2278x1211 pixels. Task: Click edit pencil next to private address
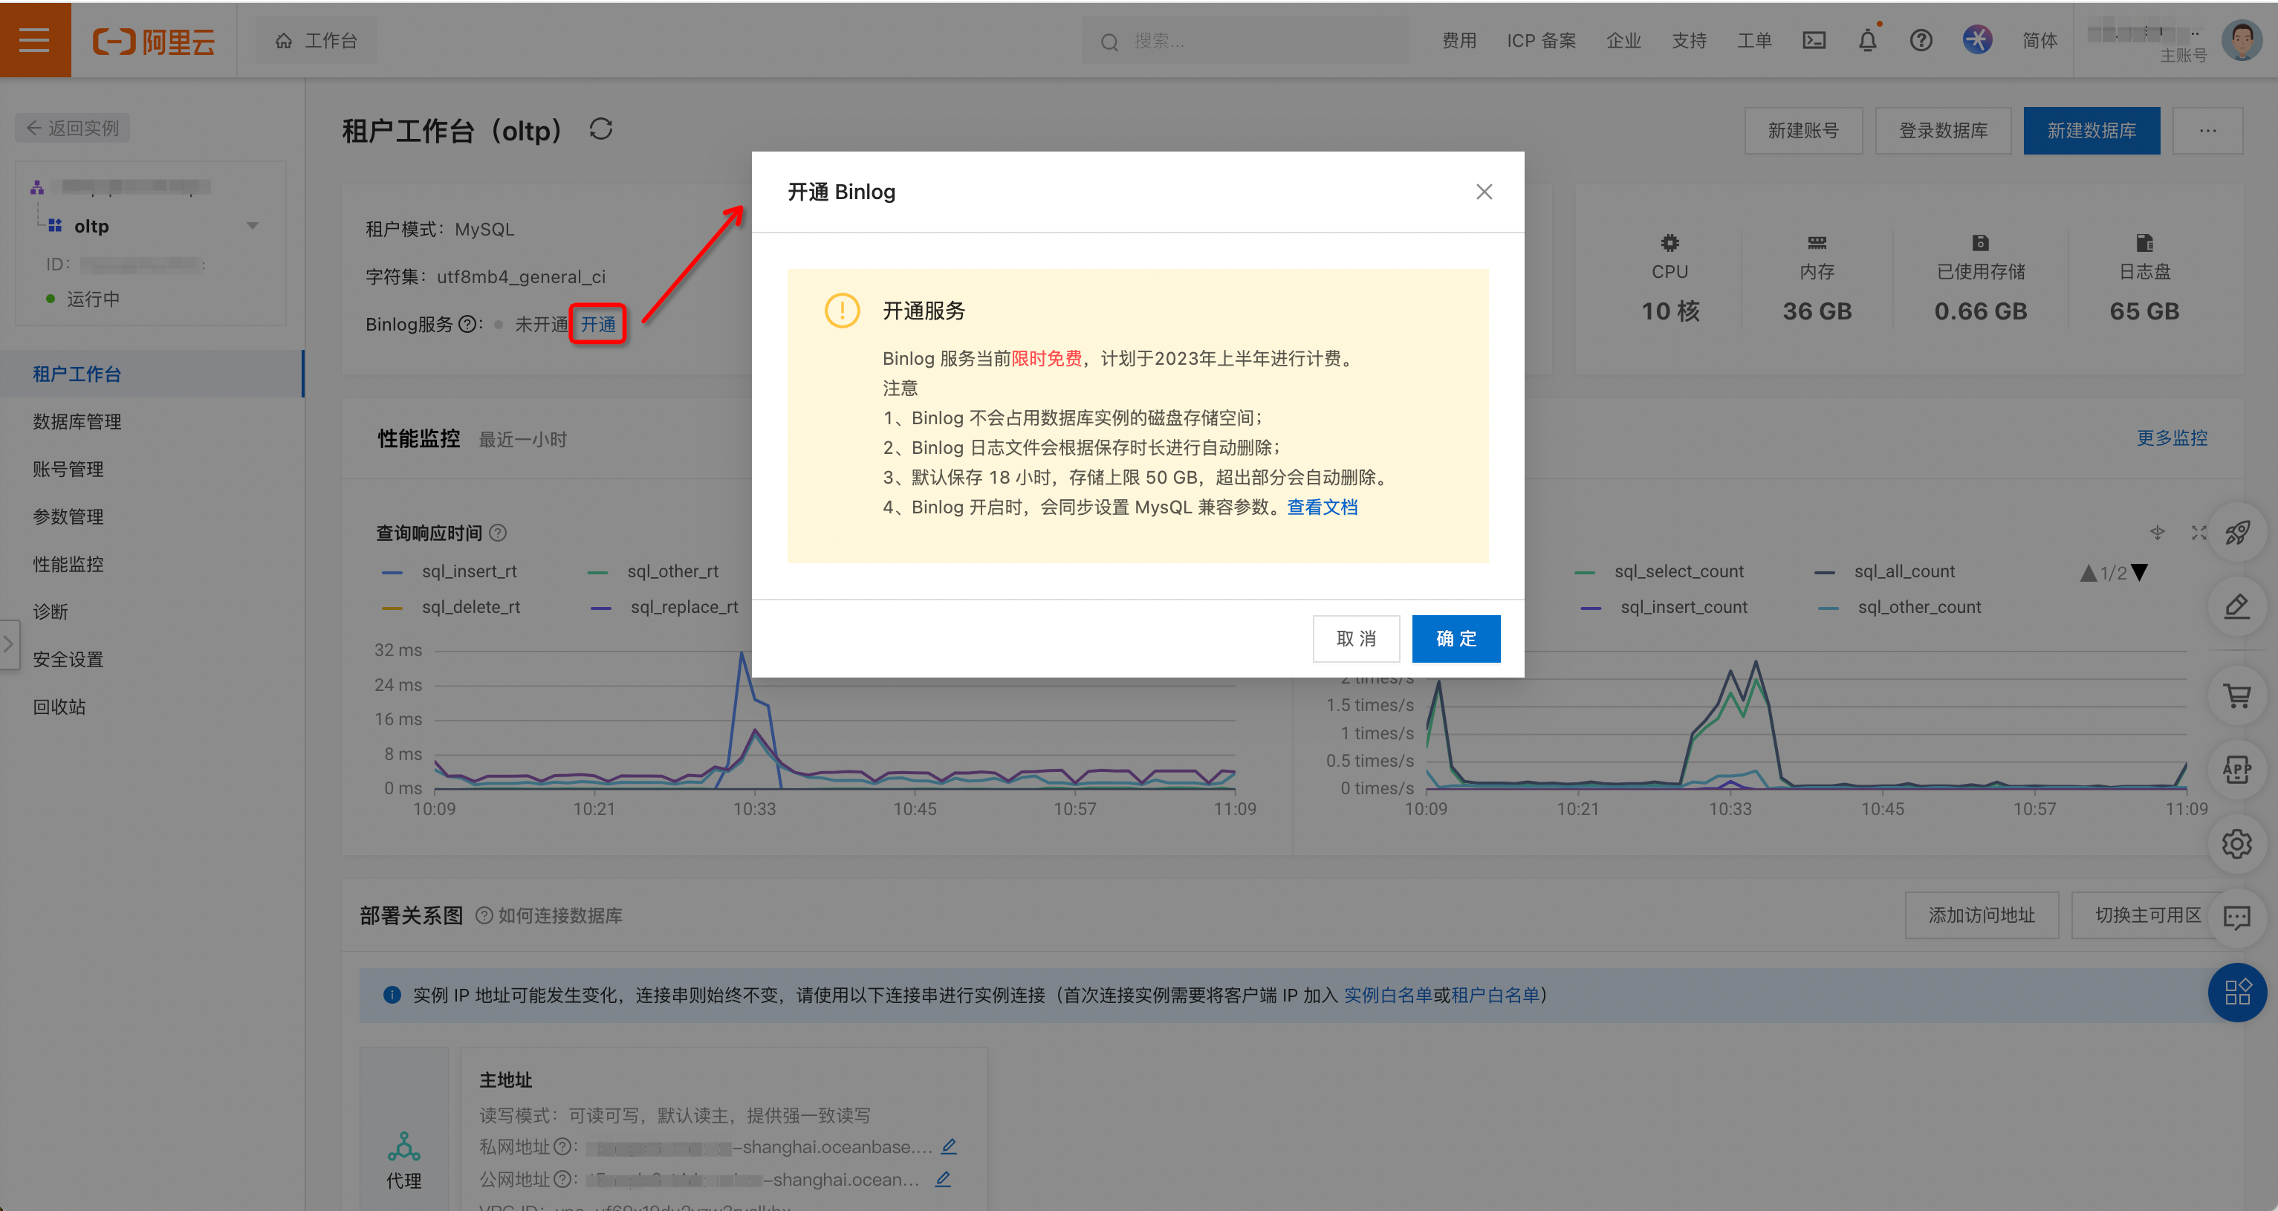click(948, 1146)
